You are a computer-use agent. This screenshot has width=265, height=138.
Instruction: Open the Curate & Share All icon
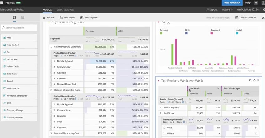[x=237, y=18]
